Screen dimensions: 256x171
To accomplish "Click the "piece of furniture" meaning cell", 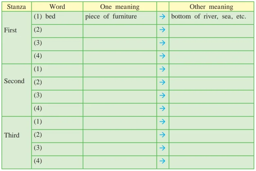I will (x=120, y=17).
